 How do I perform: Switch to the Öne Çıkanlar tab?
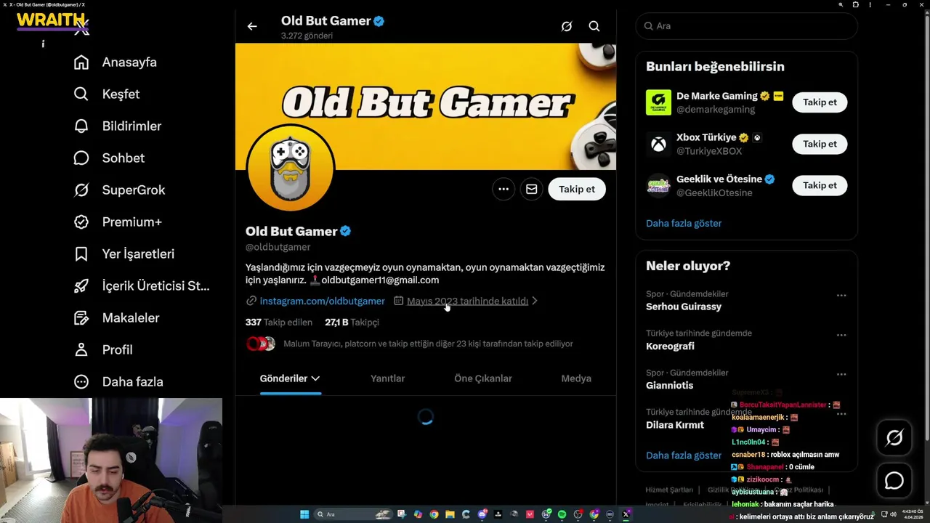pyautogui.click(x=483, y=378)
